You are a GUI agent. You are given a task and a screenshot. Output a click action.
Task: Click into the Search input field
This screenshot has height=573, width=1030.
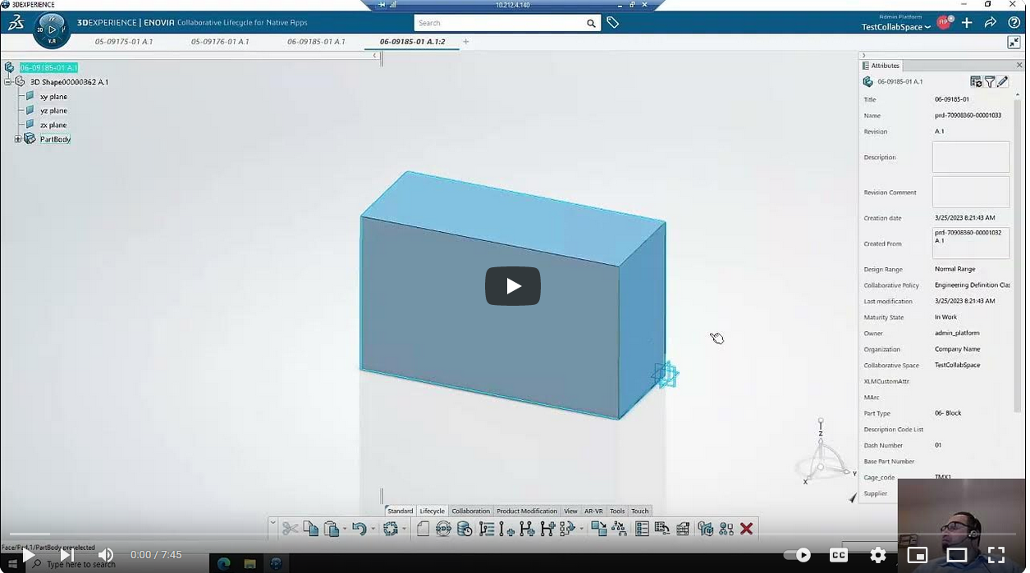[x=501, y=23]
